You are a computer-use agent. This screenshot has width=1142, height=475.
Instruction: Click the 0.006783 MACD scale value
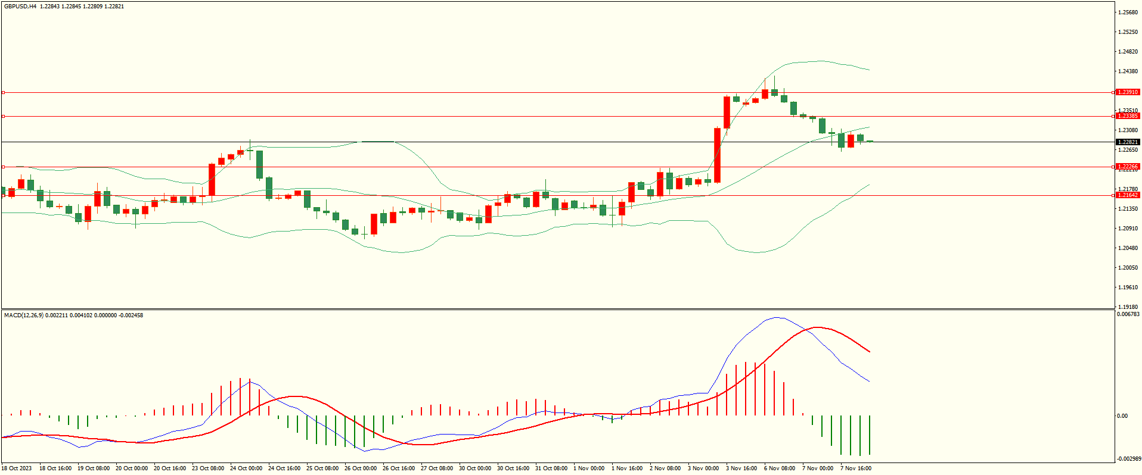tap(1128, 314)
